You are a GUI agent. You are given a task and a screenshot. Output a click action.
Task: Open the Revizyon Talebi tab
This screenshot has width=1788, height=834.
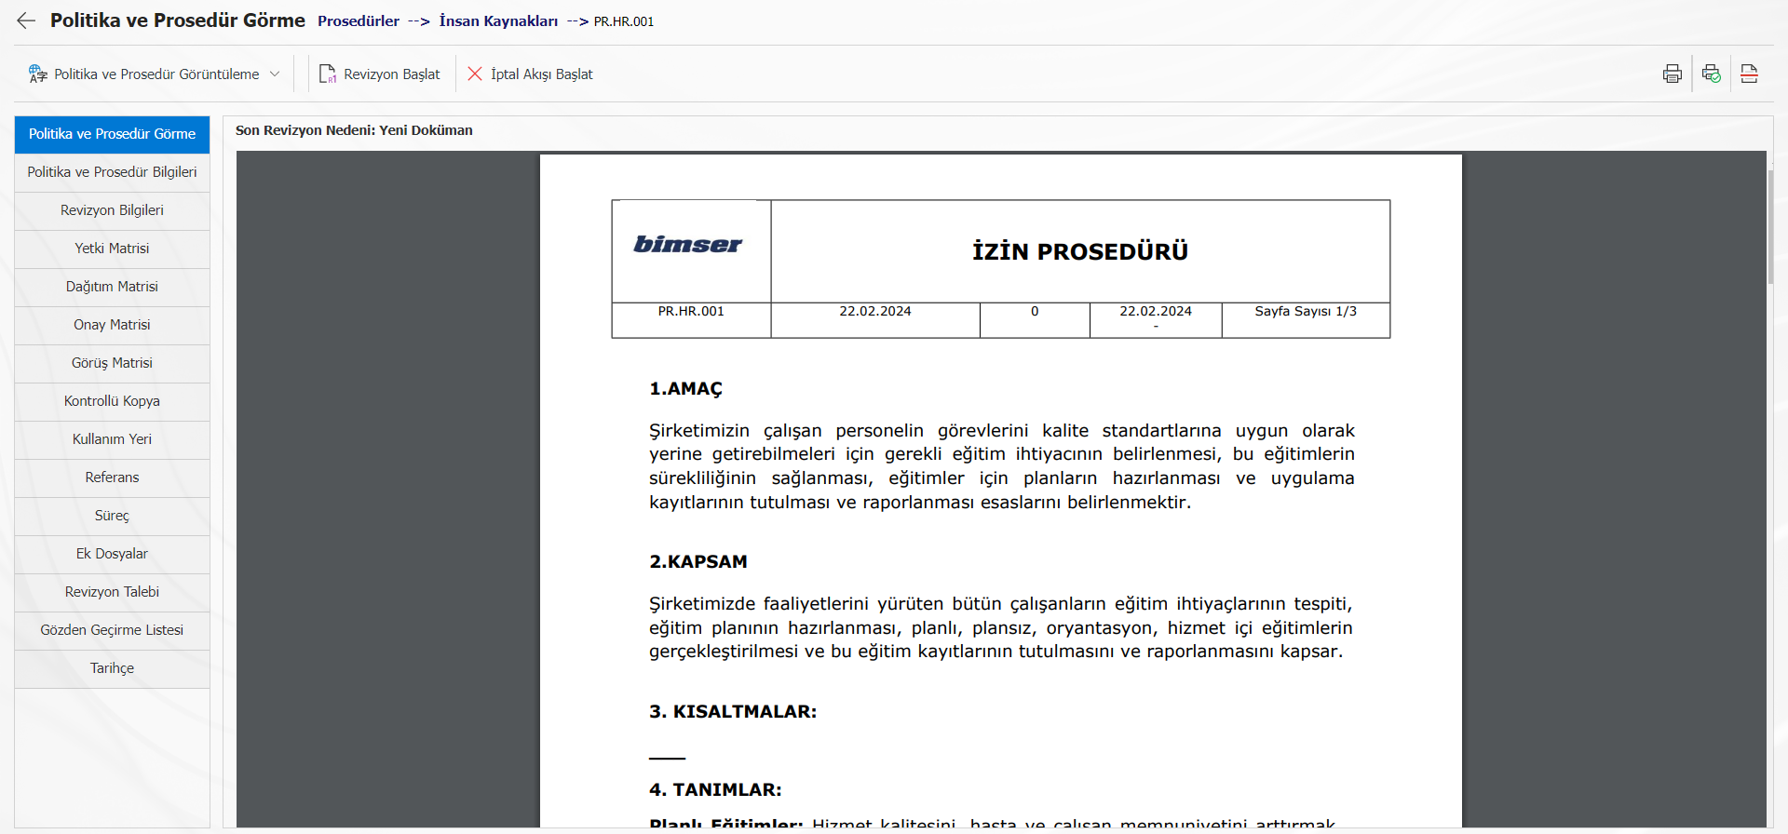pyautogui.click(x=112, y=592)
